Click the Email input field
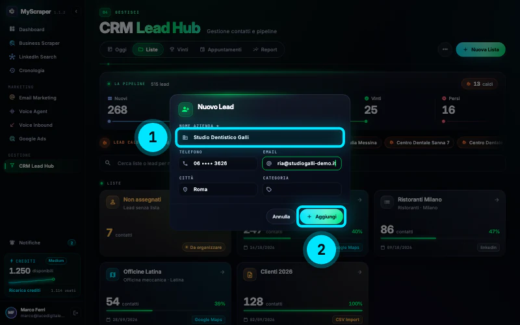 (x=302, y=163)
